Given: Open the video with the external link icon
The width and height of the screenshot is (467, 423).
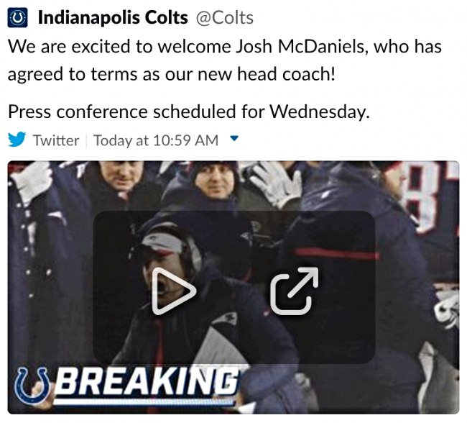Looking at the screenshot, I should tap(294, 291).
